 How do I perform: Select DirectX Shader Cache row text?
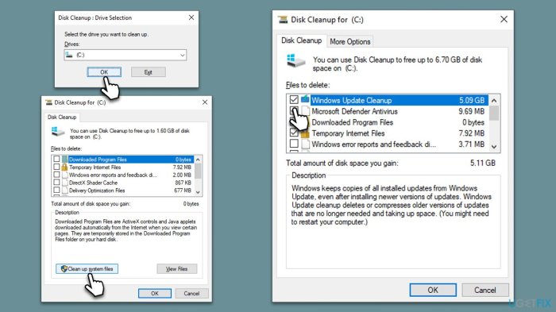(93, 183)
